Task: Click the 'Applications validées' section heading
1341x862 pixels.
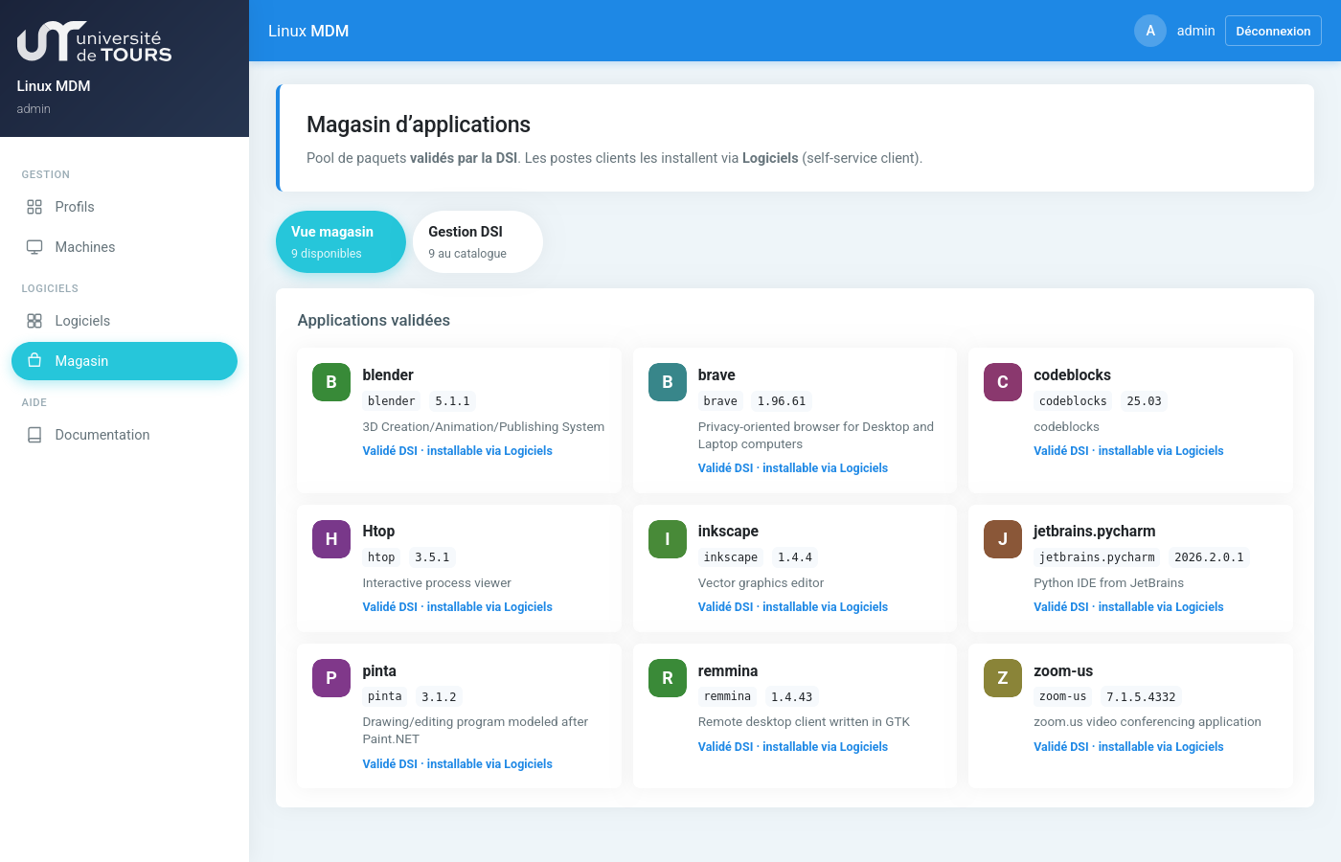Action: click(x=374, y=320)
